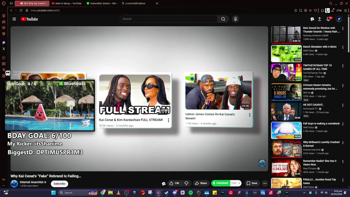Viewport: 350px width, 197px height.
Task: Open more options for TIMTHETATMAN TOP 10 video
Action: [343, 66]
